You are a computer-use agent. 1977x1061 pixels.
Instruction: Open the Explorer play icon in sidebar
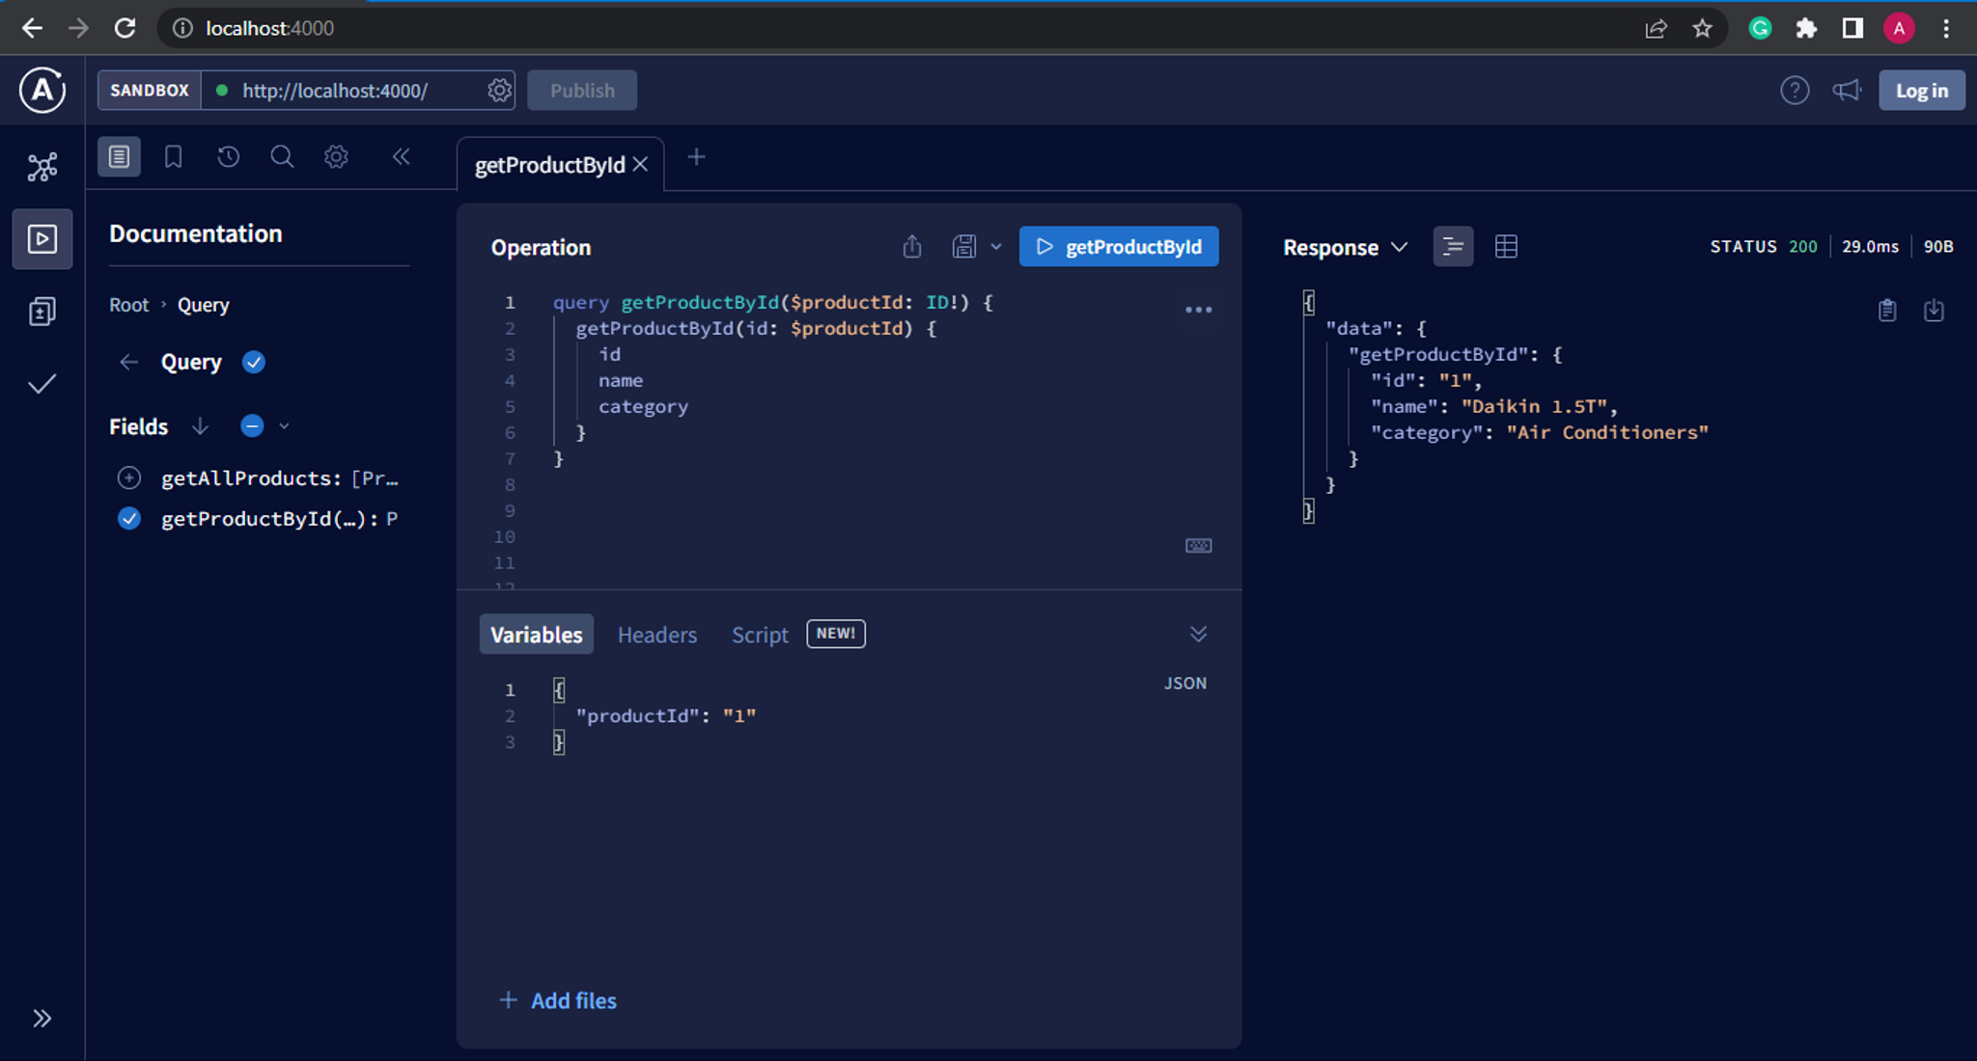tap(42, 238)
